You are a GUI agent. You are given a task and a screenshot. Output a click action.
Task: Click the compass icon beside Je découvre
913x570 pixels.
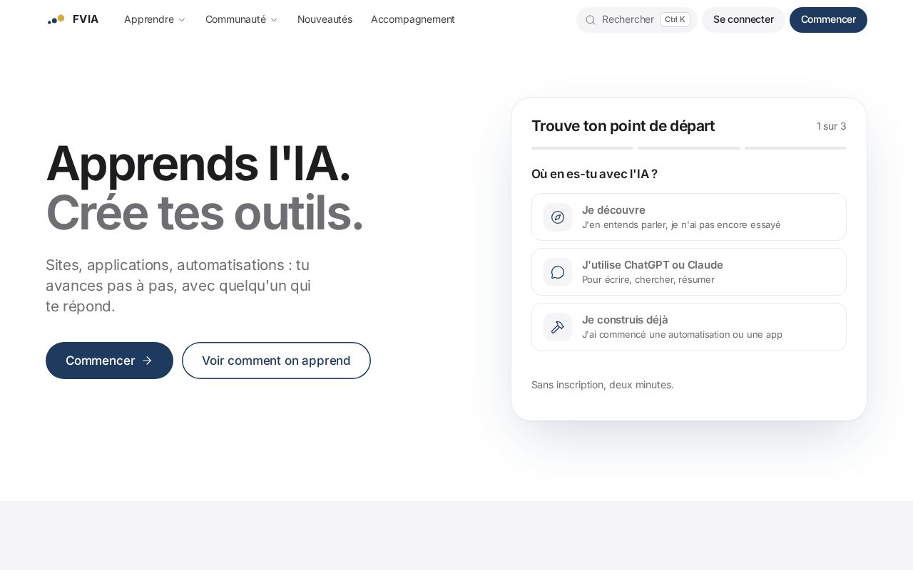(558, 217)
